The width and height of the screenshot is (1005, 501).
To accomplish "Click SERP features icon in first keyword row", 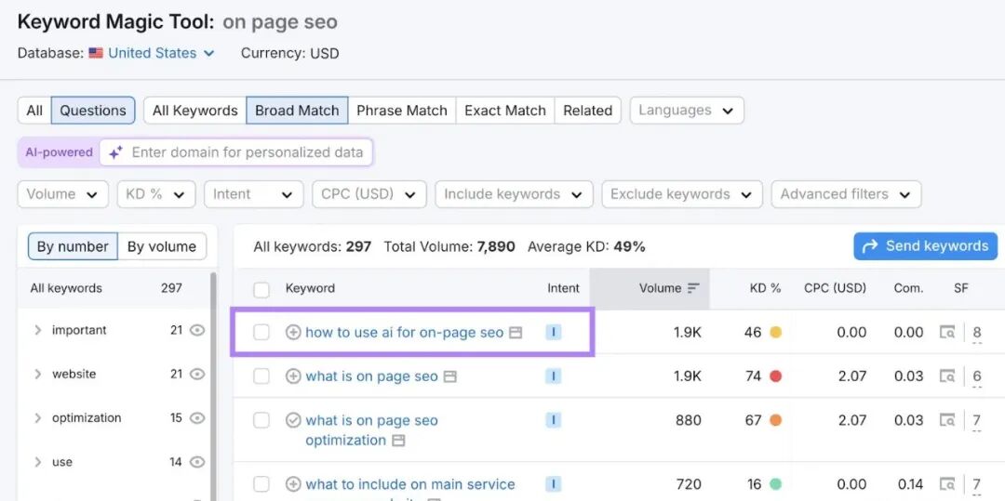I will click(x=947, y=332).
